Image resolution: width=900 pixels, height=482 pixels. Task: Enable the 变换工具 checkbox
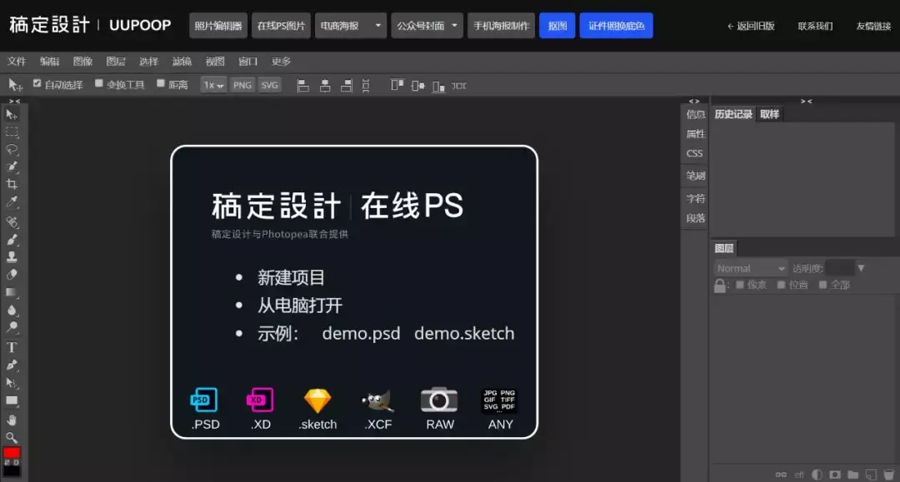point(98,84)
